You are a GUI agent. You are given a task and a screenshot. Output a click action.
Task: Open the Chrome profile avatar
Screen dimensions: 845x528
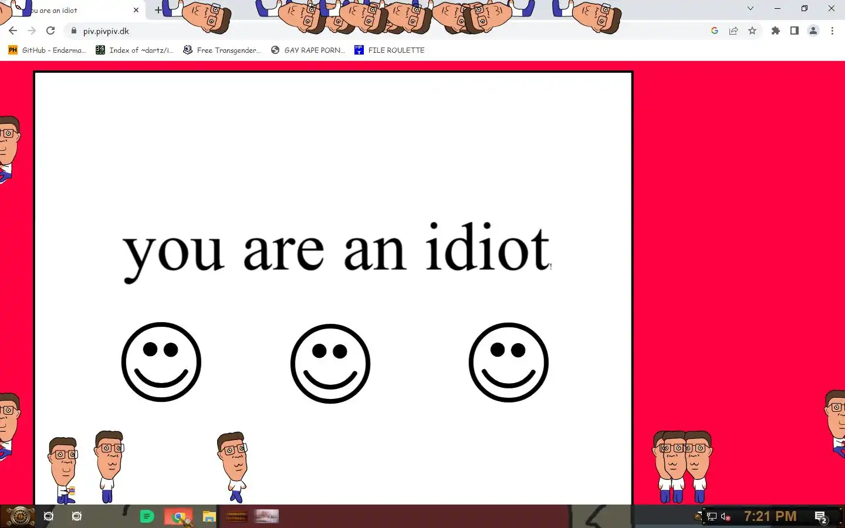tap(813, 31)
